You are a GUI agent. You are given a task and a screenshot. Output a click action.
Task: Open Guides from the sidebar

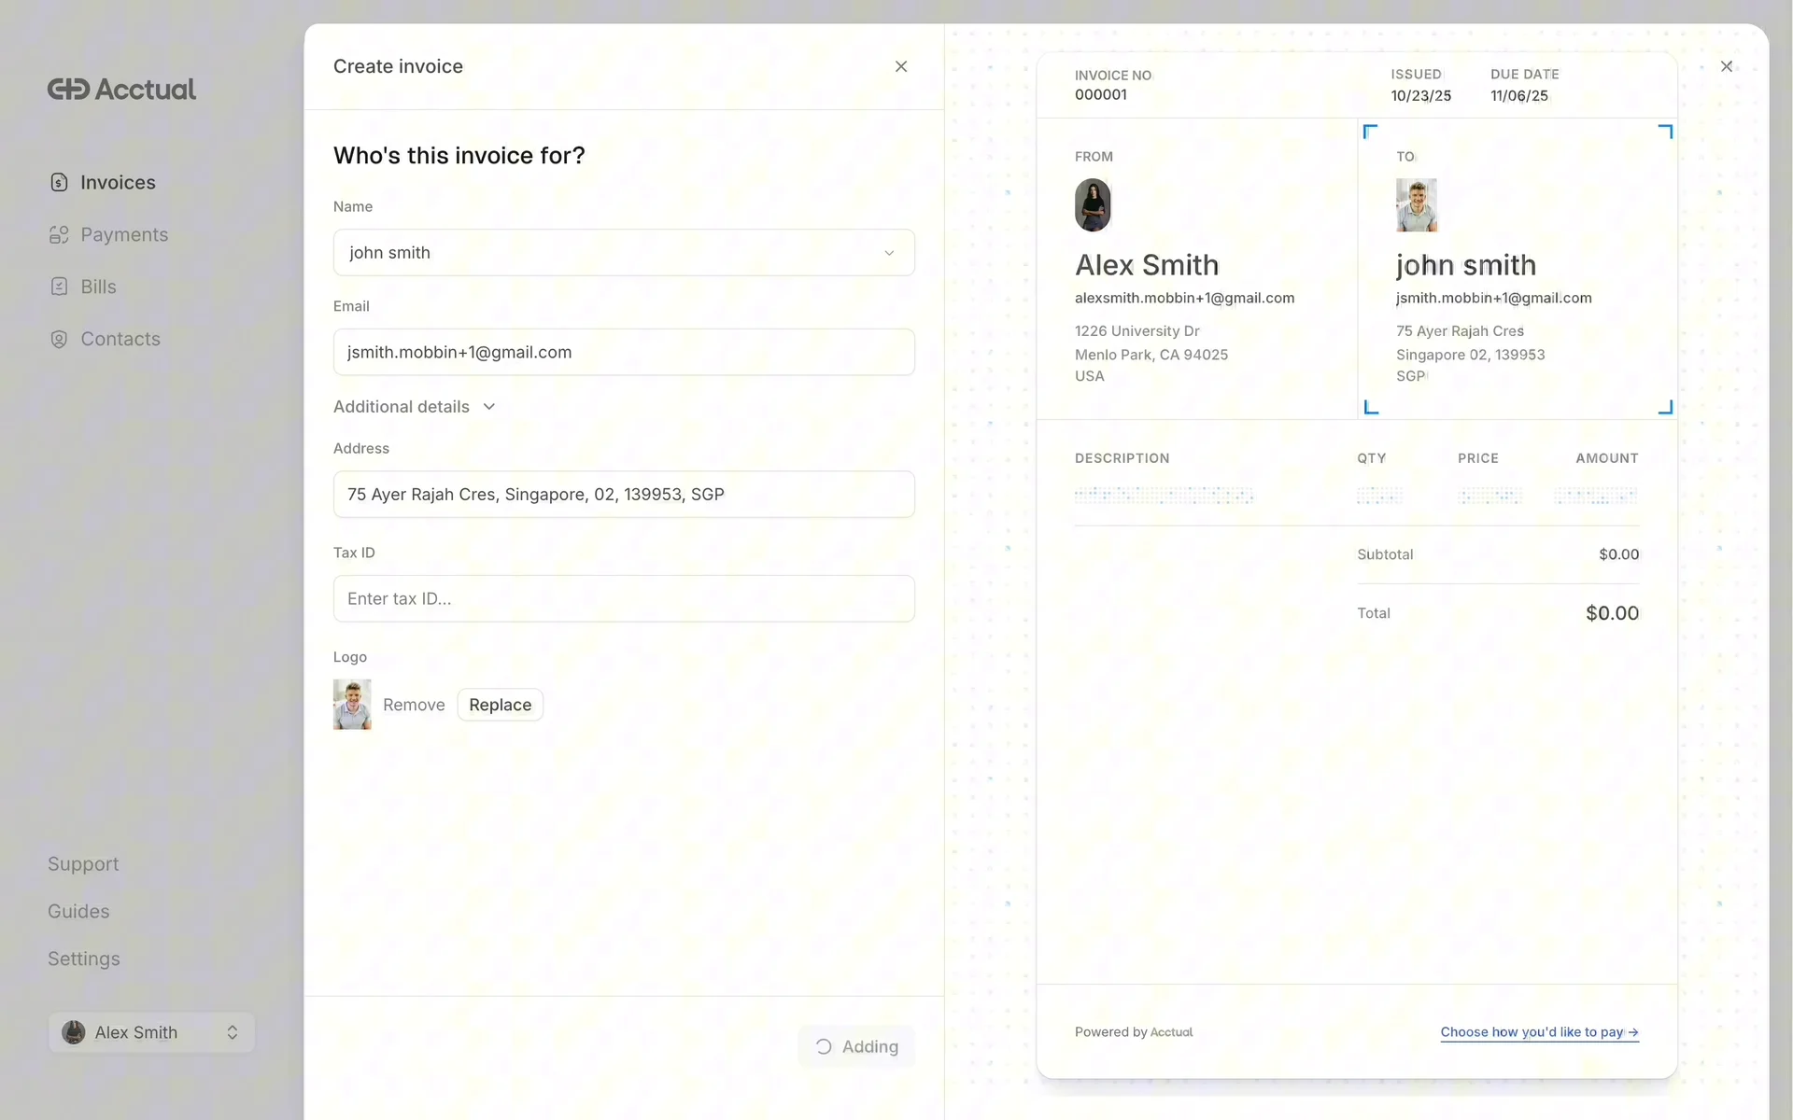[x=78, y=911]
